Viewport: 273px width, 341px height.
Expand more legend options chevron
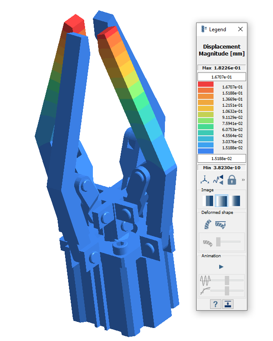click(243, 180)
